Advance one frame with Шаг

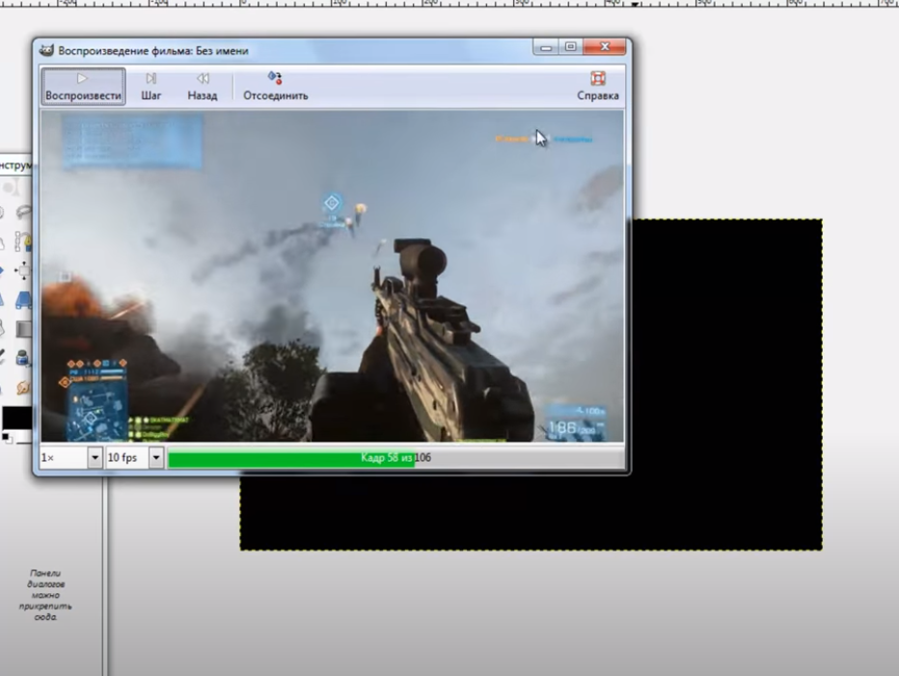pos(150,87)
